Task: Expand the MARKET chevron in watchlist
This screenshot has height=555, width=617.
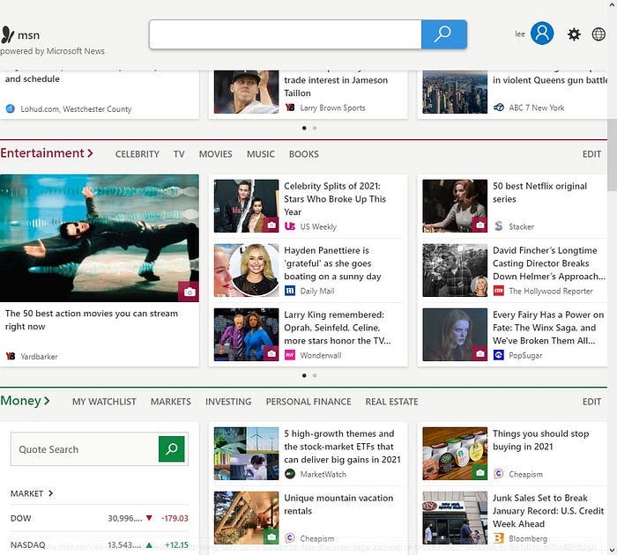Action: tap(50, 493)
